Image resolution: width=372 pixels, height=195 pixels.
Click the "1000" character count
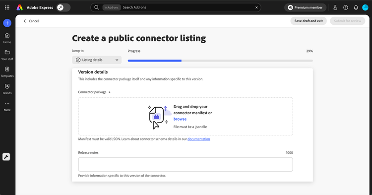click(x=289, y=152)
